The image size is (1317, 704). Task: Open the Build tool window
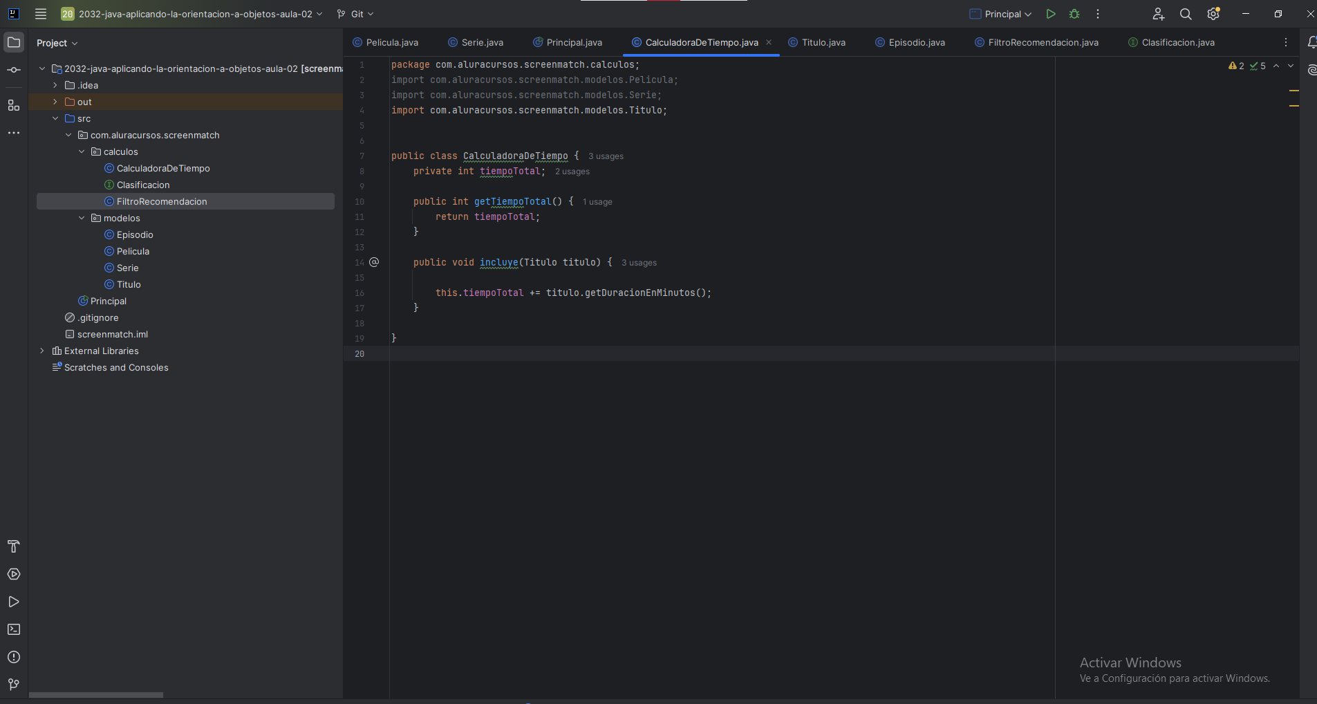(14, 546)
